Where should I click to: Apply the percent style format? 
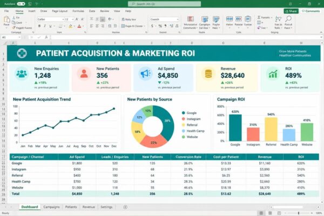click(x=160, y=26)
